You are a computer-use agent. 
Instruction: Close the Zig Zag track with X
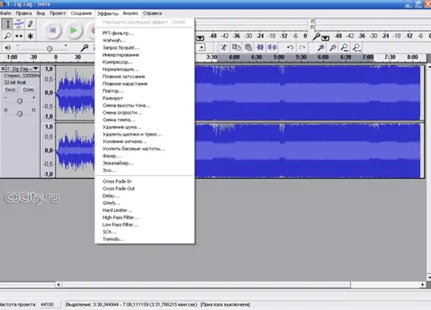(x=4, y=69)
